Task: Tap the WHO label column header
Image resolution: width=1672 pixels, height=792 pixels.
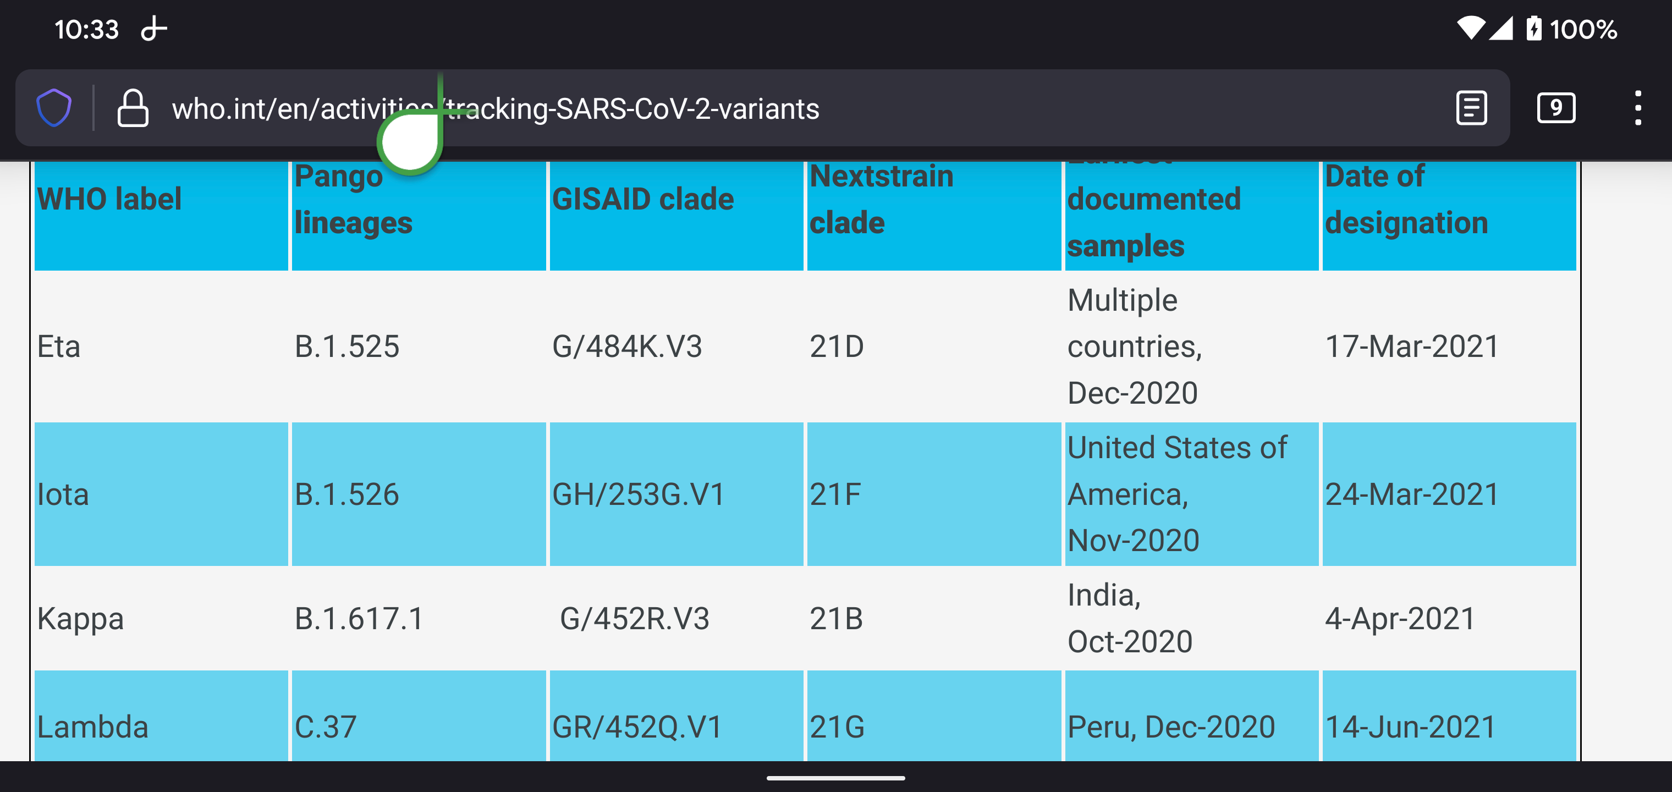Action: (109, 199)
